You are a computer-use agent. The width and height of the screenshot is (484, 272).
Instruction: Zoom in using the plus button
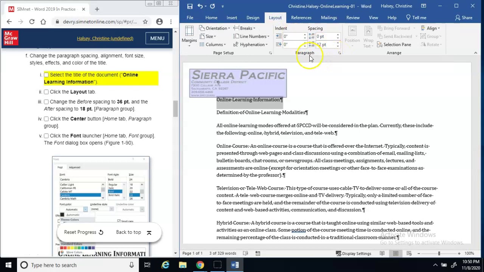pos(459,253)
